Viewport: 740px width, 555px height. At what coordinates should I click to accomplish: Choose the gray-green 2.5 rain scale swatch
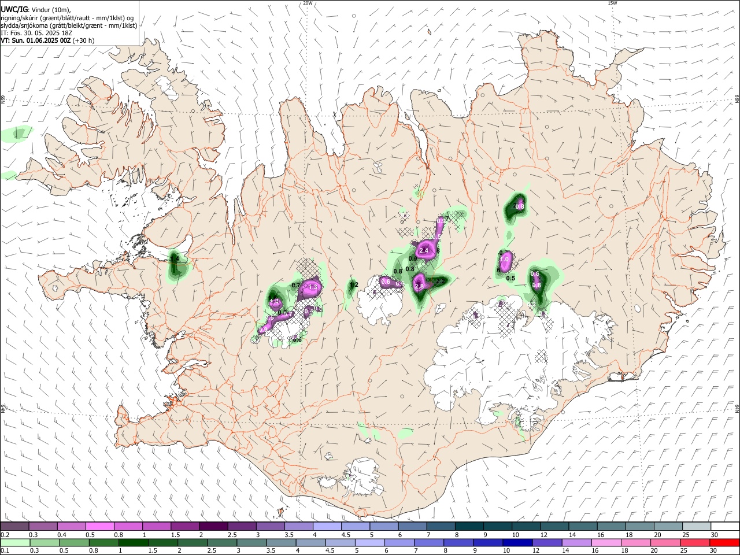click(x=221, y=542)
